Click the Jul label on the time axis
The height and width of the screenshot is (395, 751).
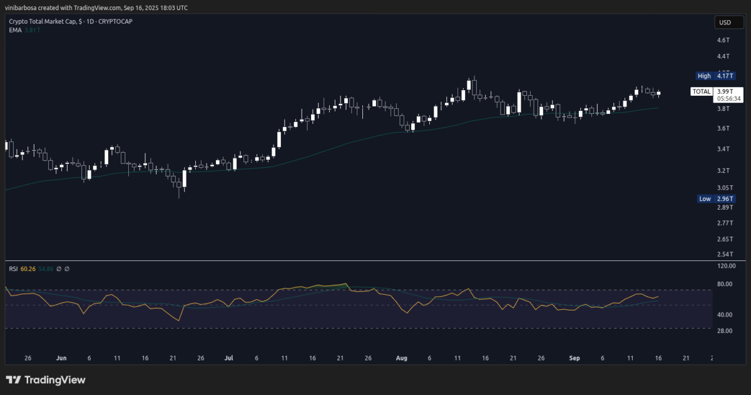[228, 359]
